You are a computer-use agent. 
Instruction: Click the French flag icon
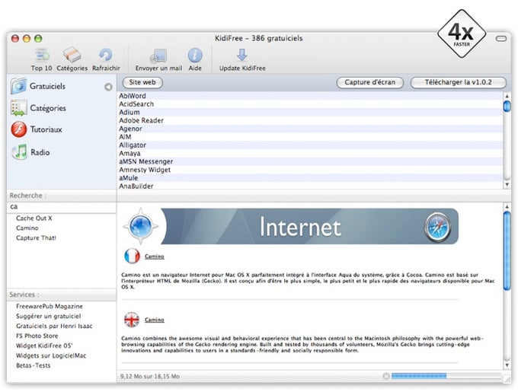coord(132,256)
